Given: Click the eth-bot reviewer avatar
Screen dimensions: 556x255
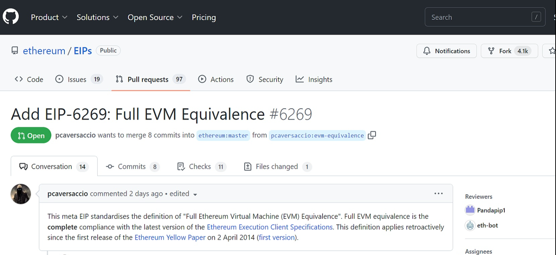Looking at the screenshot, I should (x=470, y=225).
